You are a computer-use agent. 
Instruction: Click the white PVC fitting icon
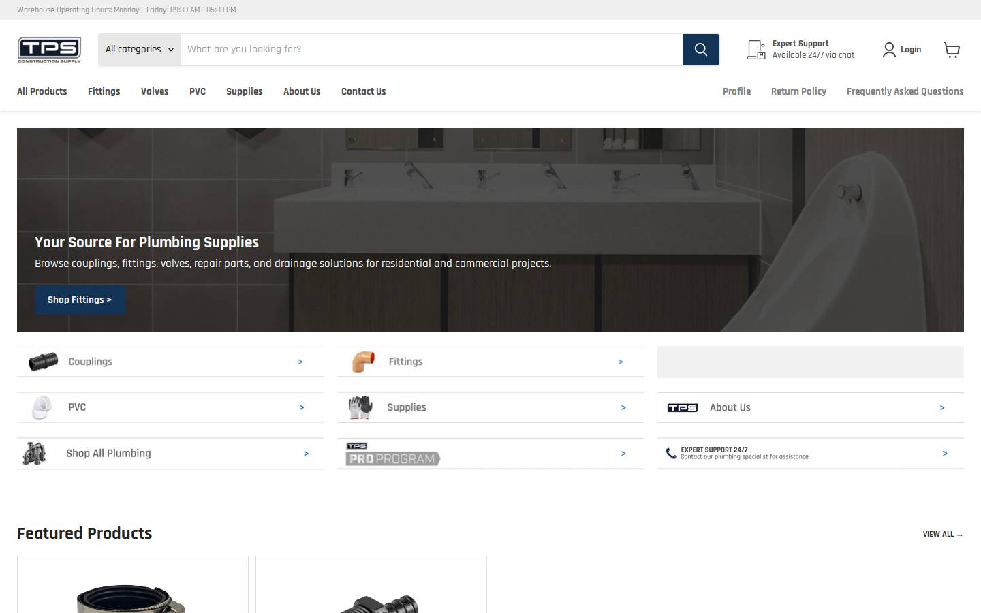[42, 407]
